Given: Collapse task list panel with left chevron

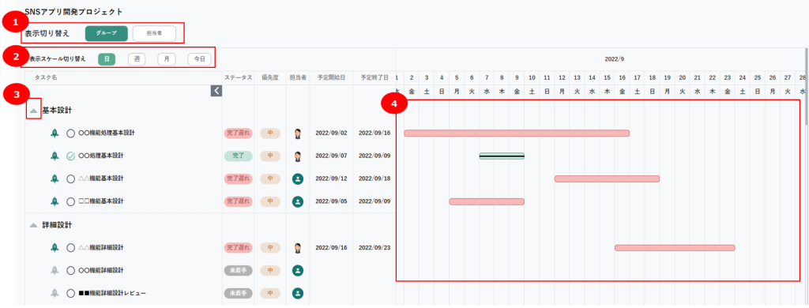Looking at the screenshot, I should coord(216,91).
